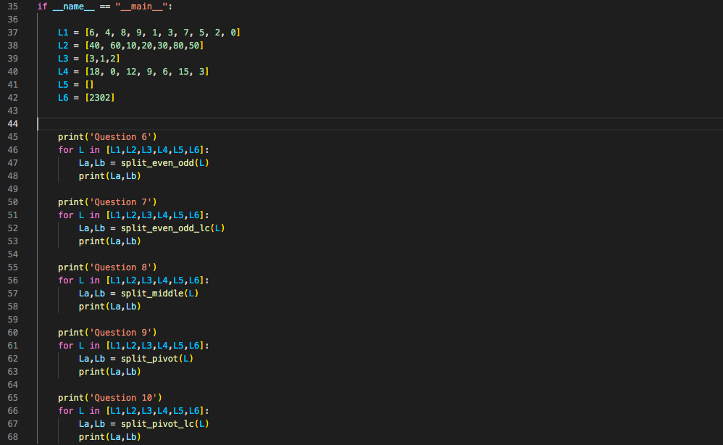Click the for keyword on line 46
723x445 pixels.
66,149
